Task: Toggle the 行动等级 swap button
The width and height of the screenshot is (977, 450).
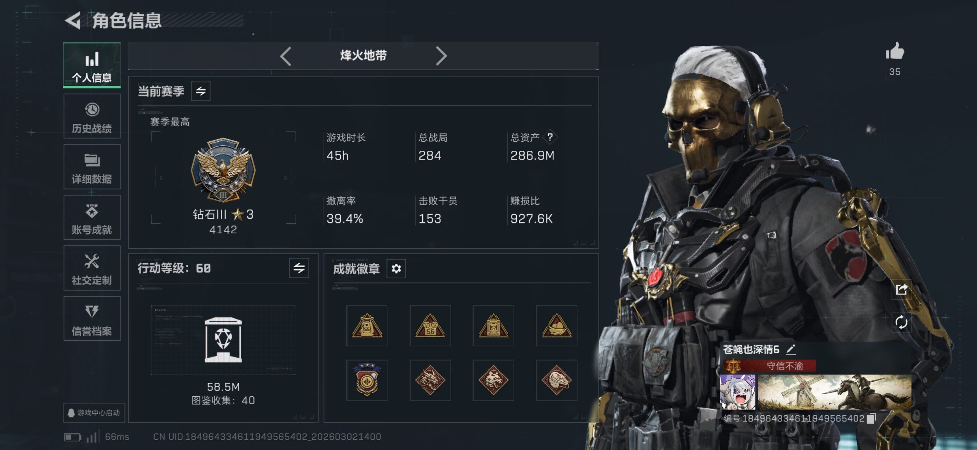Action: point(299,268)
